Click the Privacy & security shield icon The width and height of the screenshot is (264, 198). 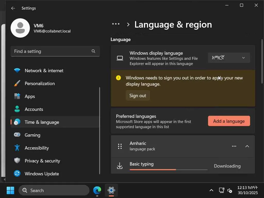(x=17, y=161)
